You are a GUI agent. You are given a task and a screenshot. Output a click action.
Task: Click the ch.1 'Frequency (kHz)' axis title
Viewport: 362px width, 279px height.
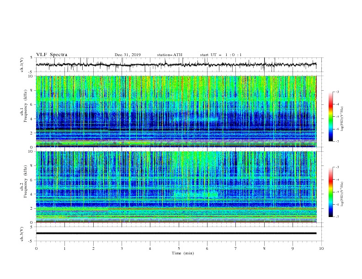coord(25,106)
